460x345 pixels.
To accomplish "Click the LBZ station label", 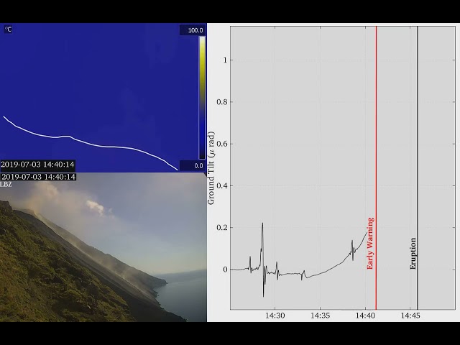I will click(x=6, y=185).
